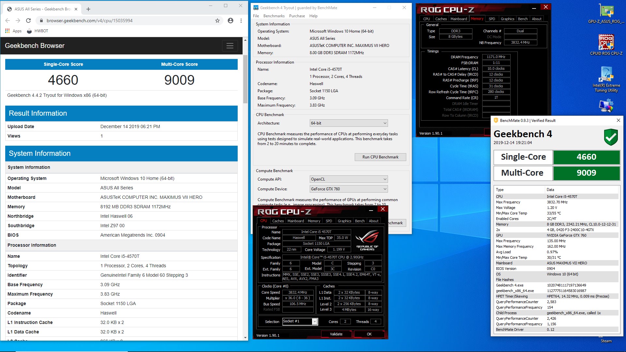Click OK button in CPU-Z
The image size is (626, 352).
click(369, 334)
